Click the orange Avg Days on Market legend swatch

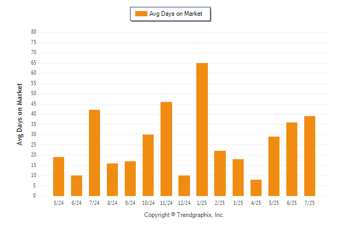tap(141, 14)
